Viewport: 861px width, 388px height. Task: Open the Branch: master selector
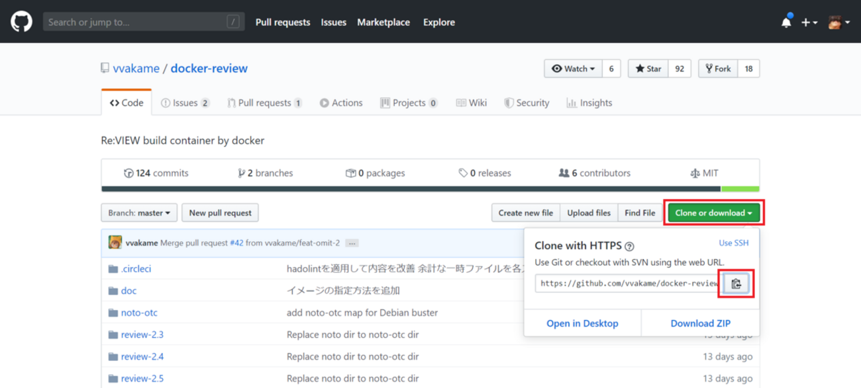[x=139, y=213]
